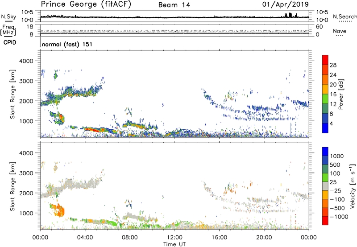This screenshot has width=357, height=247.
Task: Click the noise spike cluster near 22:00 in the N.Sky panel
Action: click(291, 15)
